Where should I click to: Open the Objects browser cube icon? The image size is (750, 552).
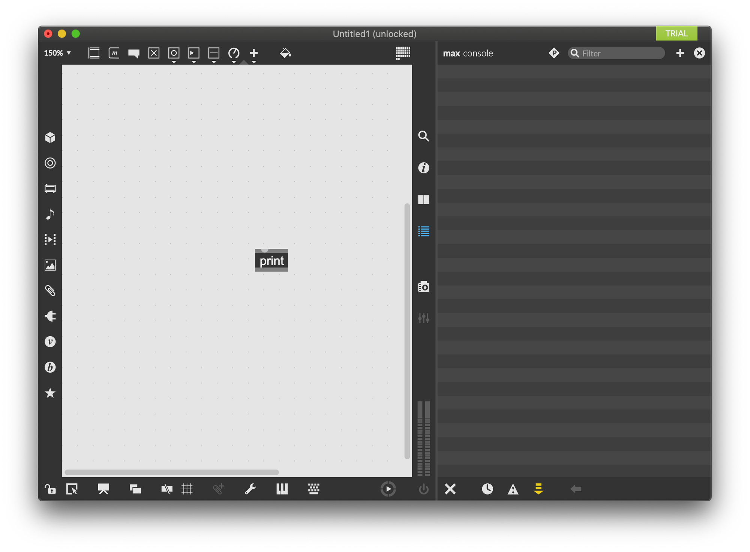(50, 137)
